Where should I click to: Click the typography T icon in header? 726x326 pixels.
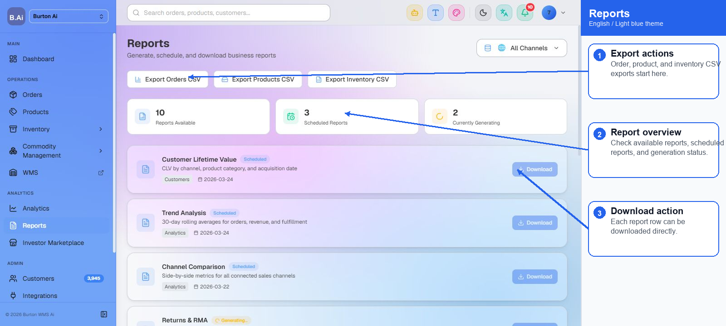(x=436, y=13)
